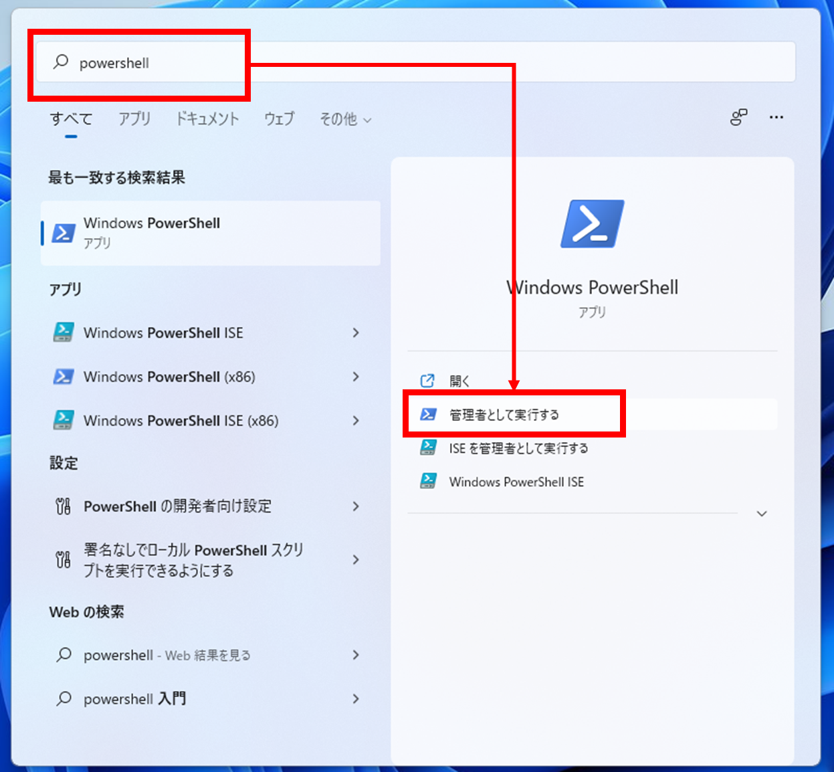Open the その他 dropdown
834x772 pixels.
point(345,119)
